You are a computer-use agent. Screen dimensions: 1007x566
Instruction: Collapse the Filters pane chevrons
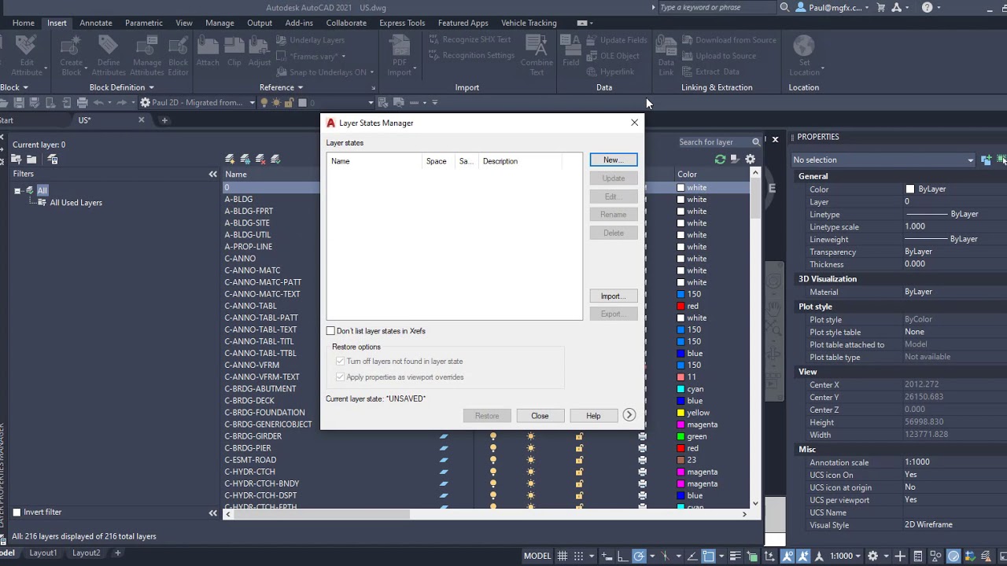[x=212, y=174]
